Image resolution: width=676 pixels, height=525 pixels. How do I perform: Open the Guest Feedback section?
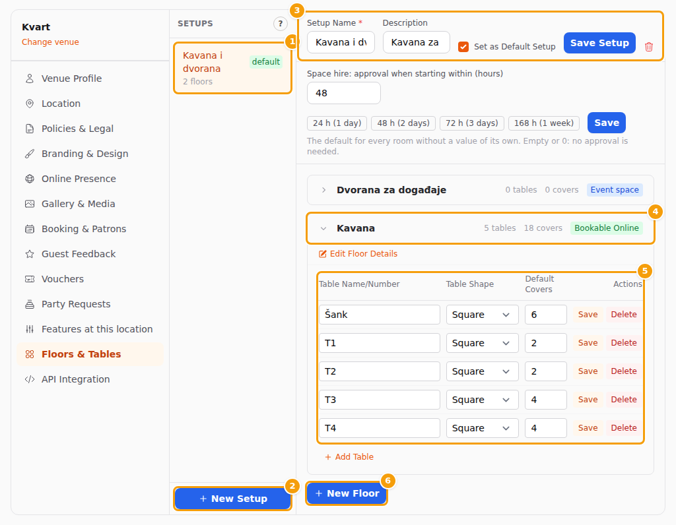[x=90, y=254]
